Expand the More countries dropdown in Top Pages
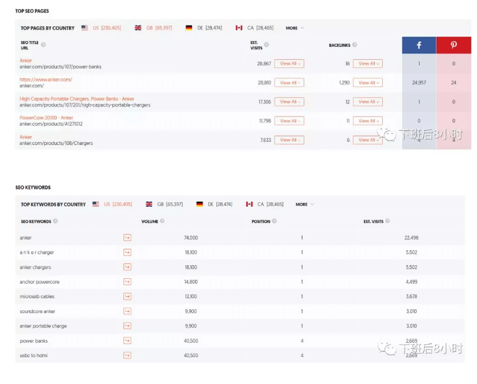Screen dimensions: 477x384 (x=294, y=28)
